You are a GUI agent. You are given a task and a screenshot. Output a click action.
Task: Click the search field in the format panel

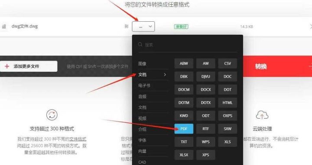(x=188, y=44)
